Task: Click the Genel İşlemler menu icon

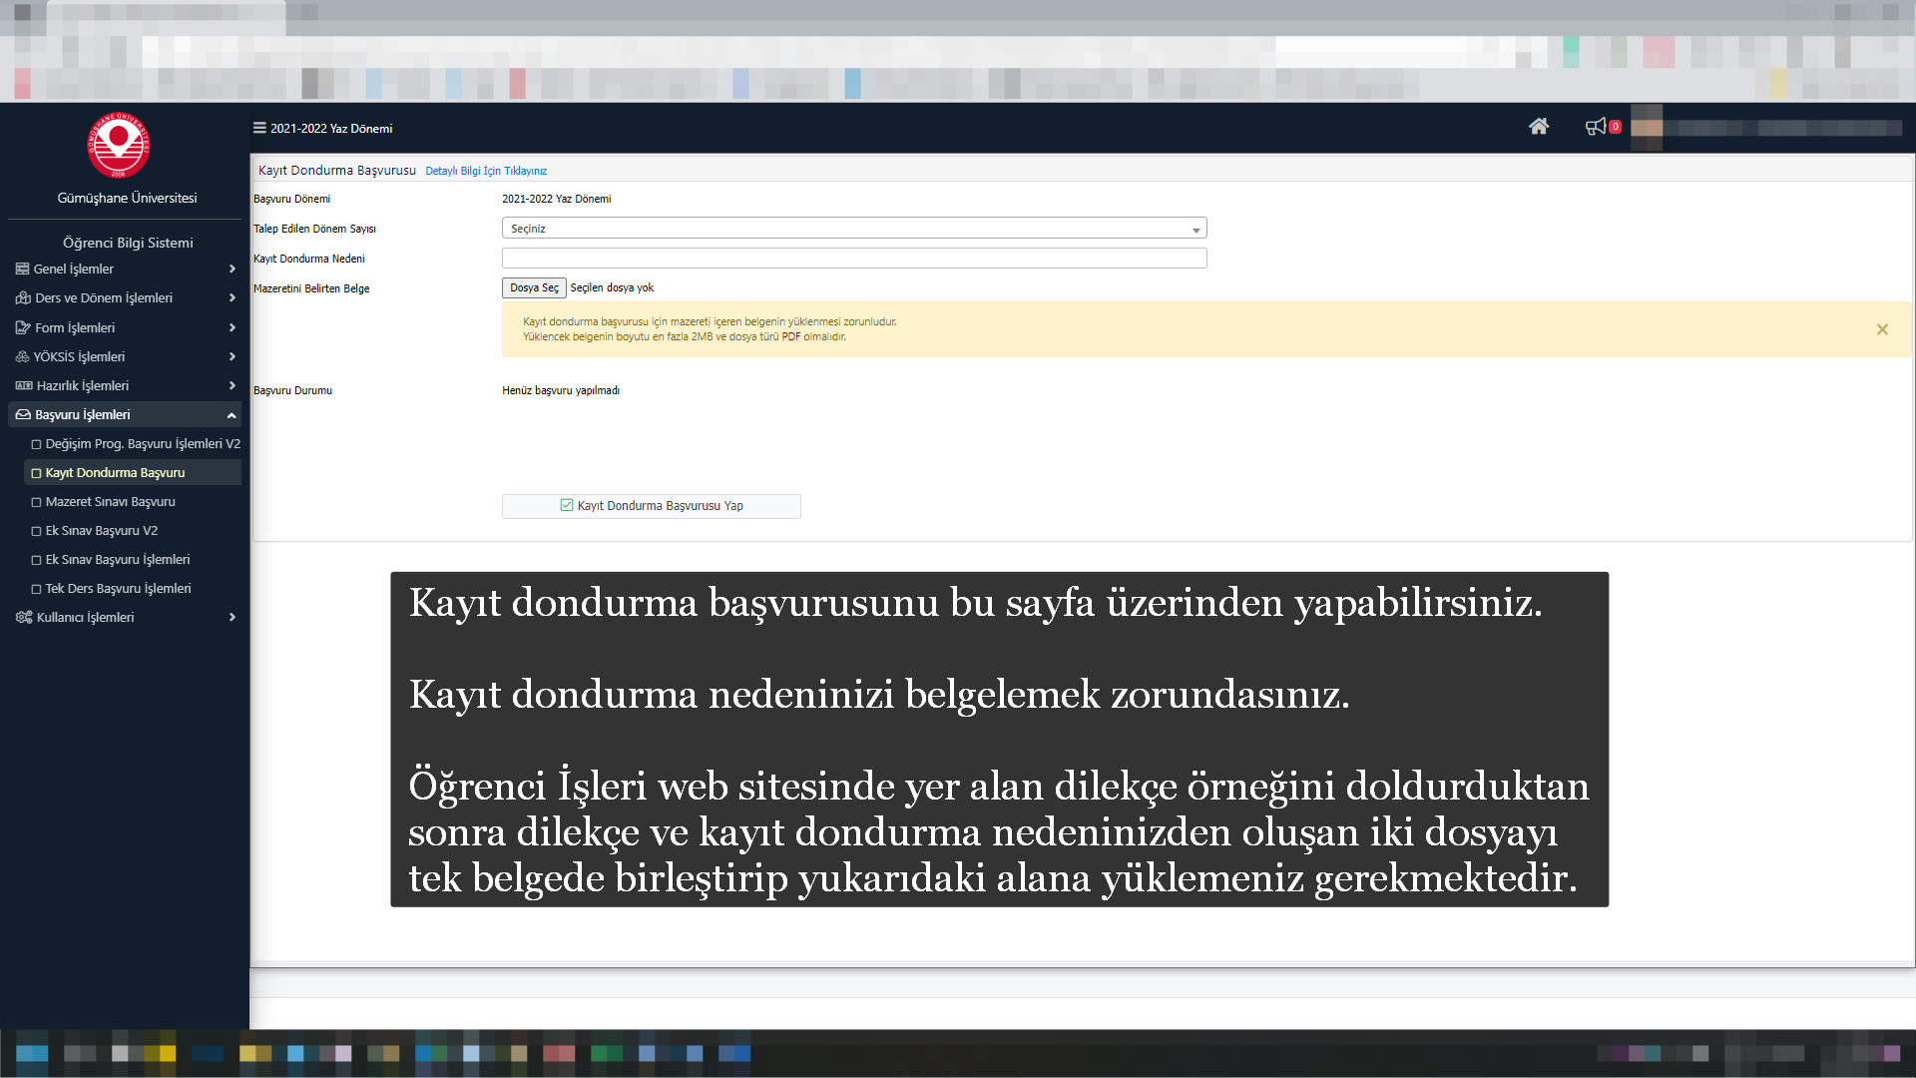Action: click(x=22, y=269)
